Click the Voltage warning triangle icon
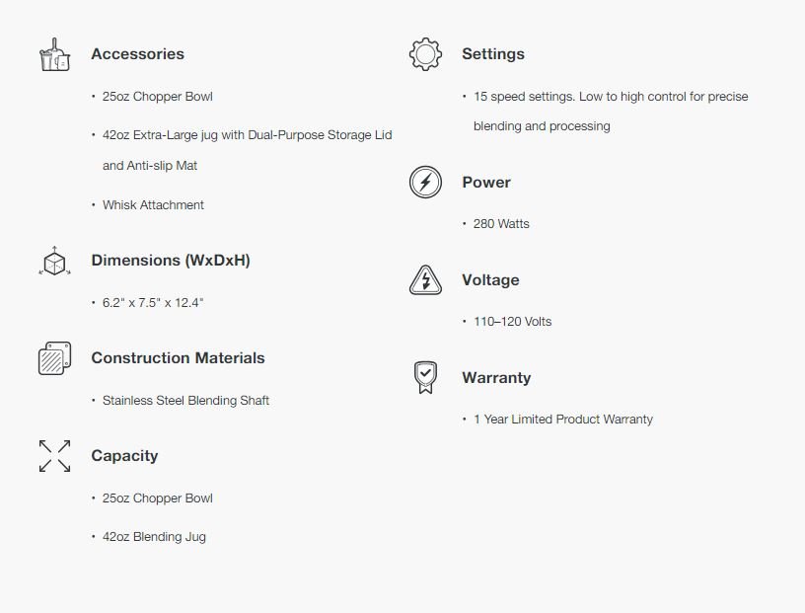 pyautogui.click(x=425, y=280)
